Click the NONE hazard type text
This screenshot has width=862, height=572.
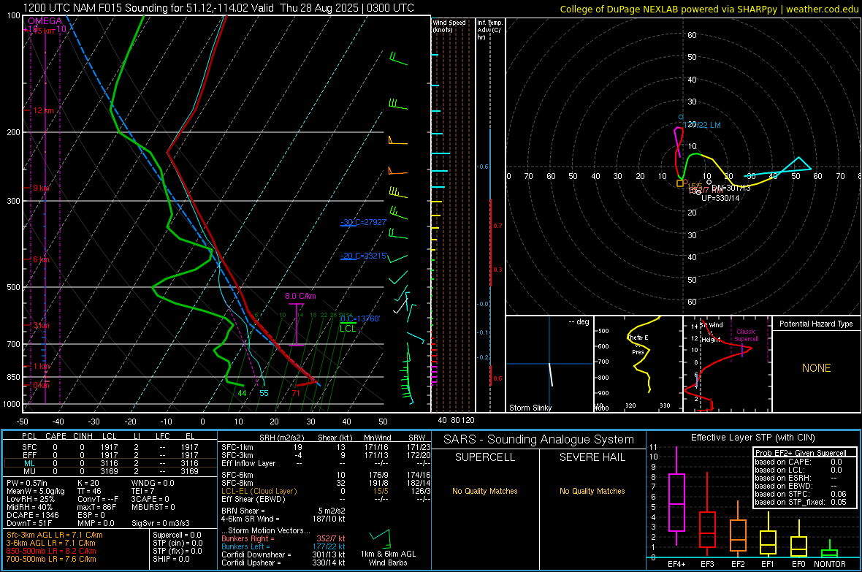[x=816, y=368]
